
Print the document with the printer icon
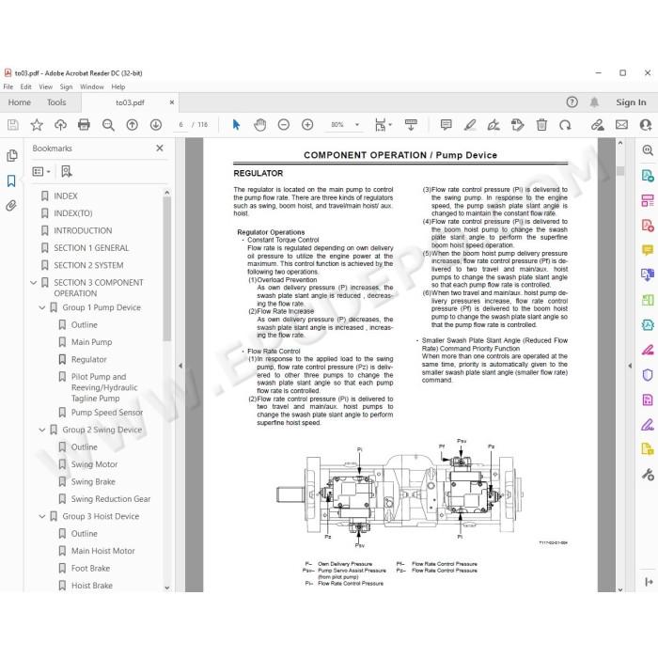pyautogui.click(x=84, y=125)
